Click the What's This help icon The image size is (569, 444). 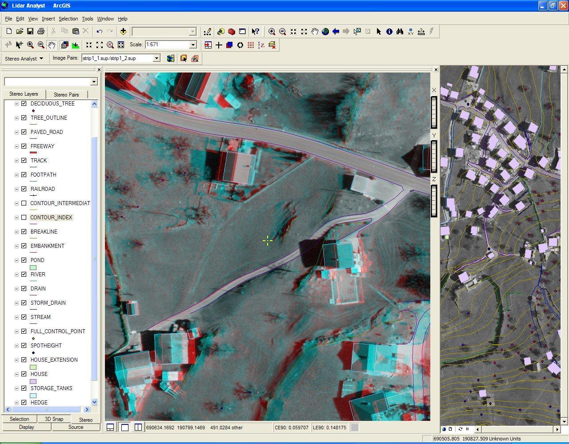click(x=255, y=32)
